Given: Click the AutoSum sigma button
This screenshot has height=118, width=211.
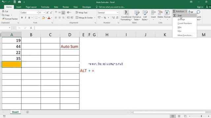Looking at the screenshot, I should 179,11.
